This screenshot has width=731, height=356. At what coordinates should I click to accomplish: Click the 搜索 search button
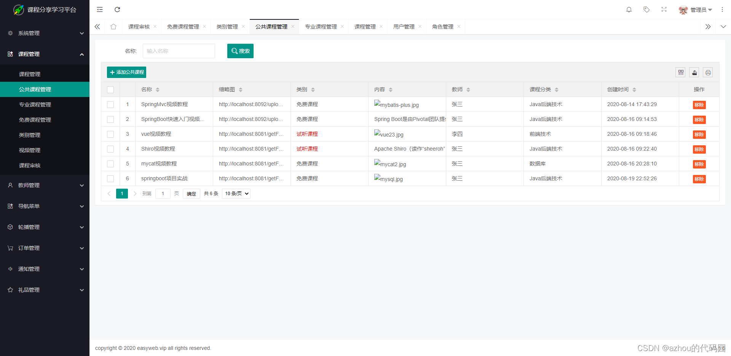pyautogui.click(x=240, y=51)
